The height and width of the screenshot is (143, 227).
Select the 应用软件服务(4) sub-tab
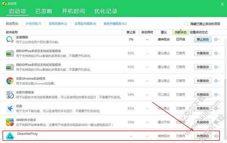click(x=85, y=24)
